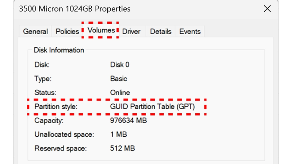This screenshot has height=164, width=292.
Task: Click the dialog title '3500 Micron 1024GB Properties'
Action: (74, 8)
